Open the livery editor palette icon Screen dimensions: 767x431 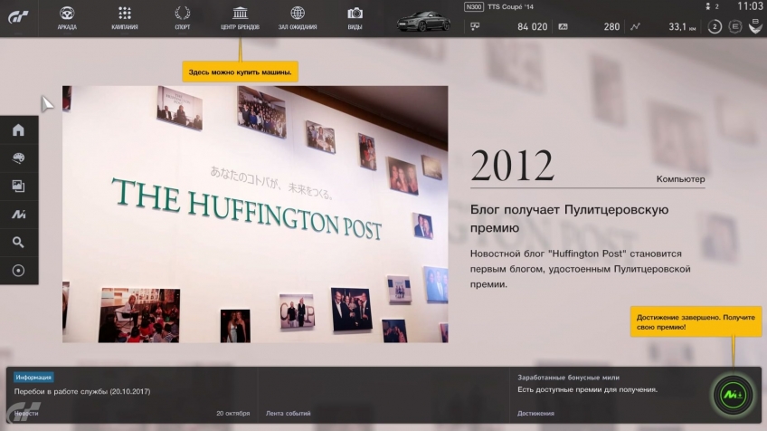[x=19, y=158]
